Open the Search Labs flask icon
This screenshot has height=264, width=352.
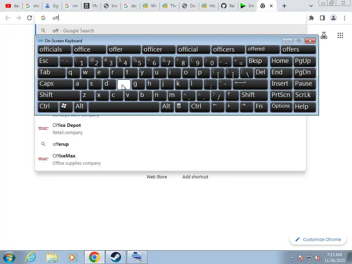point(324,35)
